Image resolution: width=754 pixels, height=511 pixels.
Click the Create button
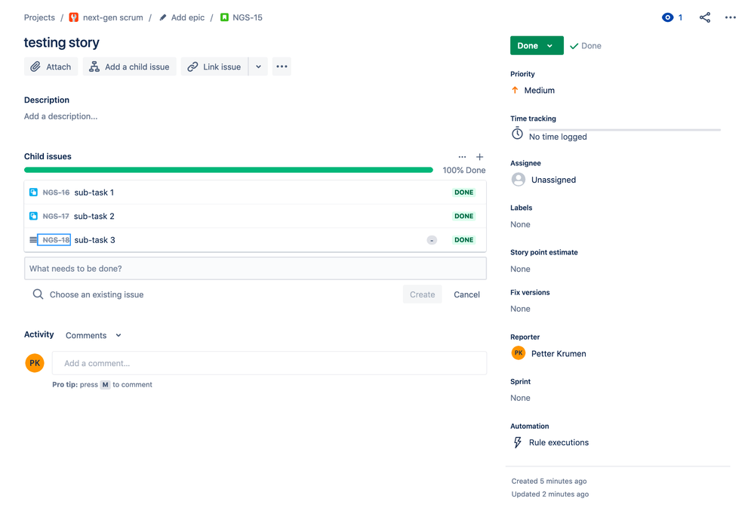(422, 294)
